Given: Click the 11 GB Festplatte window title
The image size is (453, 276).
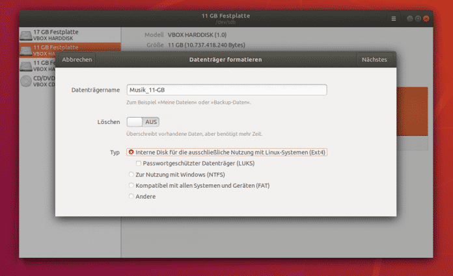Looking at the screenshot, I should tap(226, 16).
